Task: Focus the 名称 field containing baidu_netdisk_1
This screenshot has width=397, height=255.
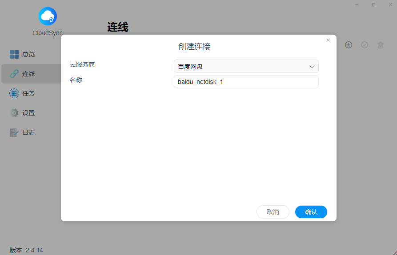Action: pos(246,82)
